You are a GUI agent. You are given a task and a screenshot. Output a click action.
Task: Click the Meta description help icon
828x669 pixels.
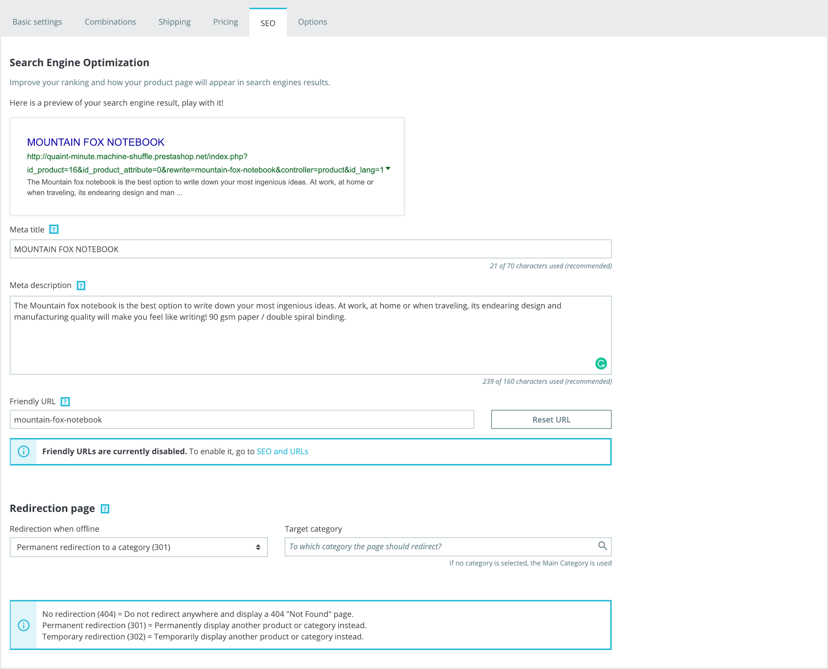[81, 286]
